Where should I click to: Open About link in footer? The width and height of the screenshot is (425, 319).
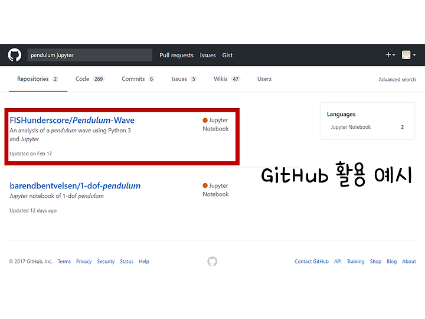(408, 262)
